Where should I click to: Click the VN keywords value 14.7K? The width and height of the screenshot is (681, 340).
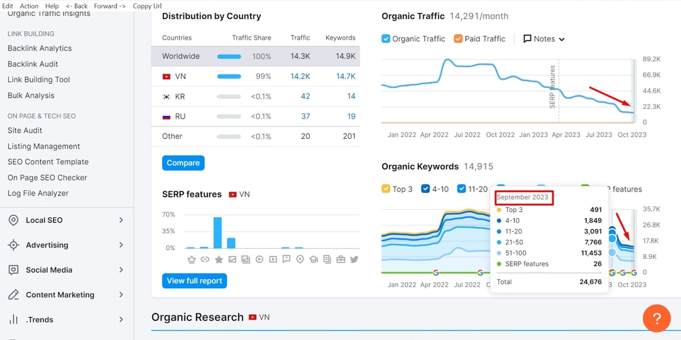click(346, 76)
